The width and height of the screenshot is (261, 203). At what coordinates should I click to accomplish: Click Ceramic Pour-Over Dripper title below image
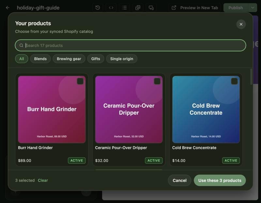[121, 148]
